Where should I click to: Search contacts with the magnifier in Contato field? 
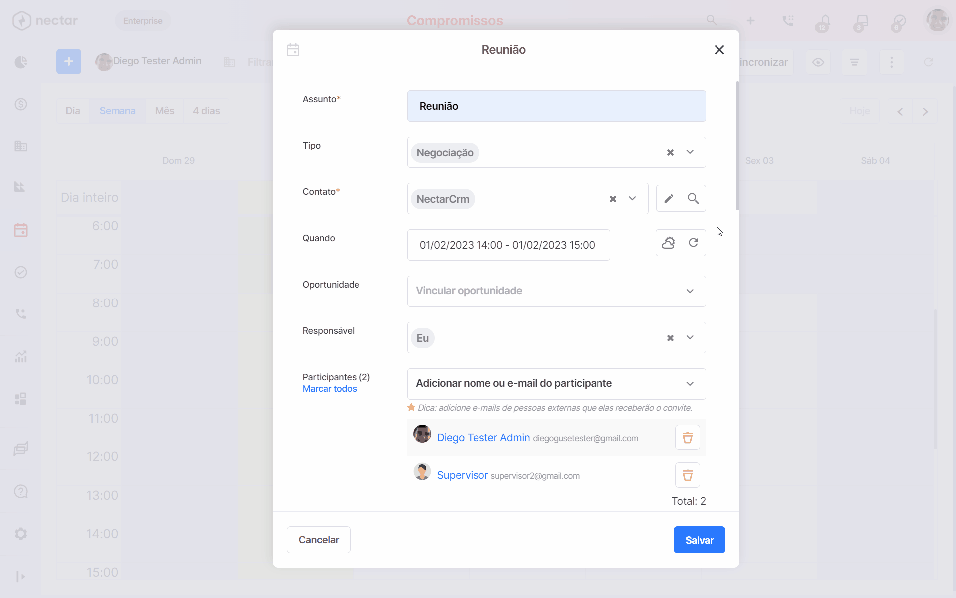pos(693,198)
